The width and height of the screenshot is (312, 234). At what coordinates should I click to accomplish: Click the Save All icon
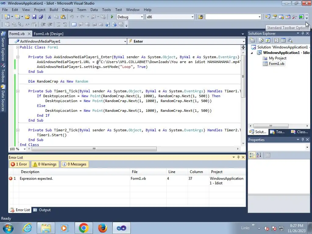(41, 17)
